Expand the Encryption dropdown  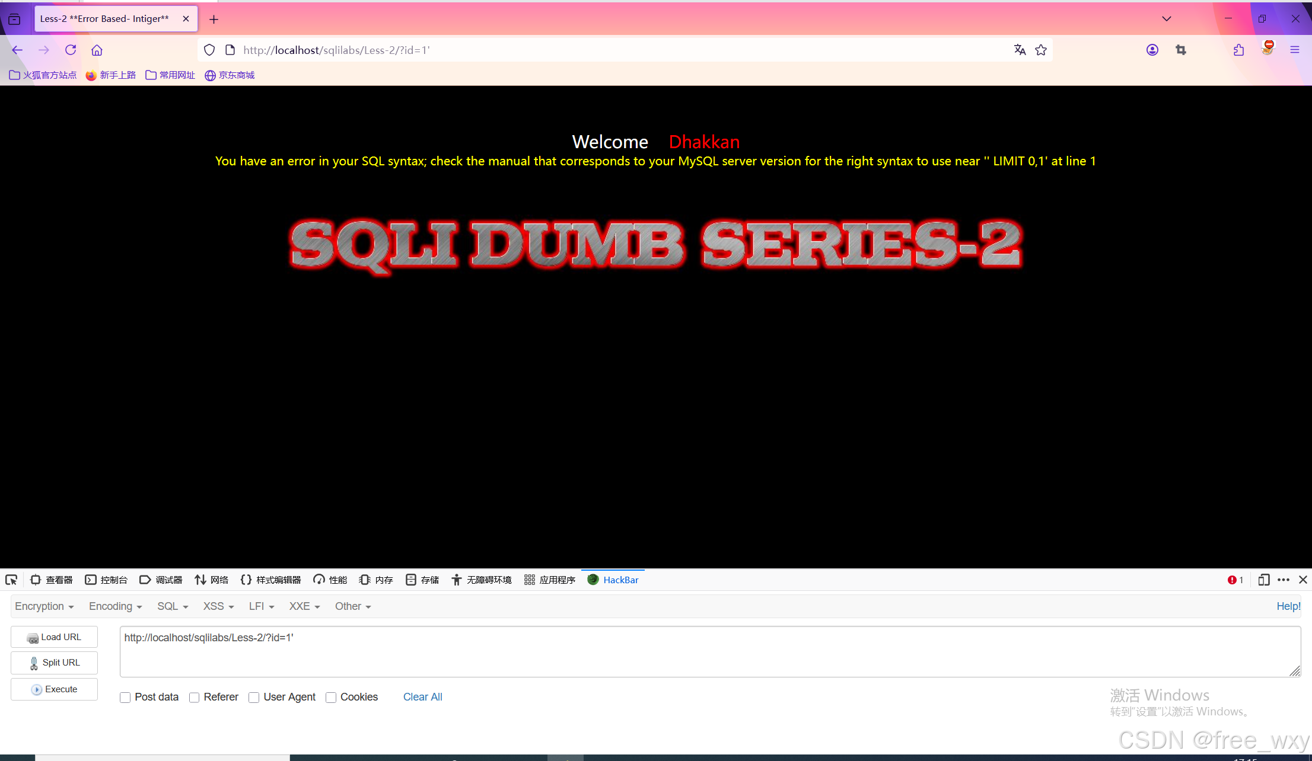coord(44,606)
